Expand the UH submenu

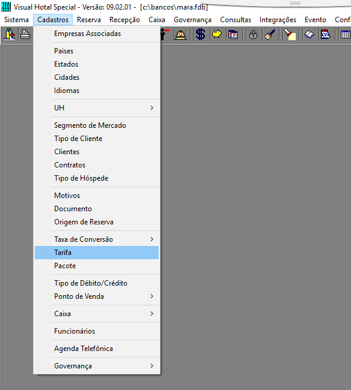(97, 108)
